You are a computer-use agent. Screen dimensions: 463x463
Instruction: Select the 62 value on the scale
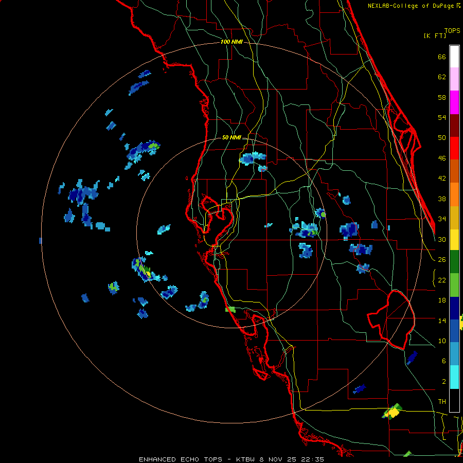[x=442, y=77]
